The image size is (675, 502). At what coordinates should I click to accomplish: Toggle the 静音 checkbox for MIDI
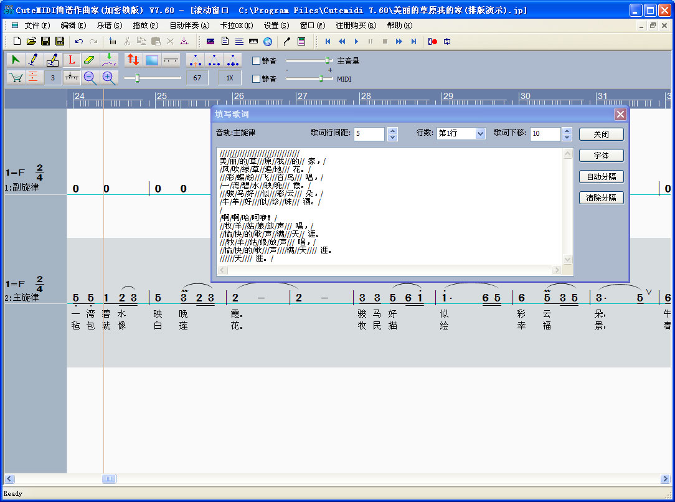256,79
